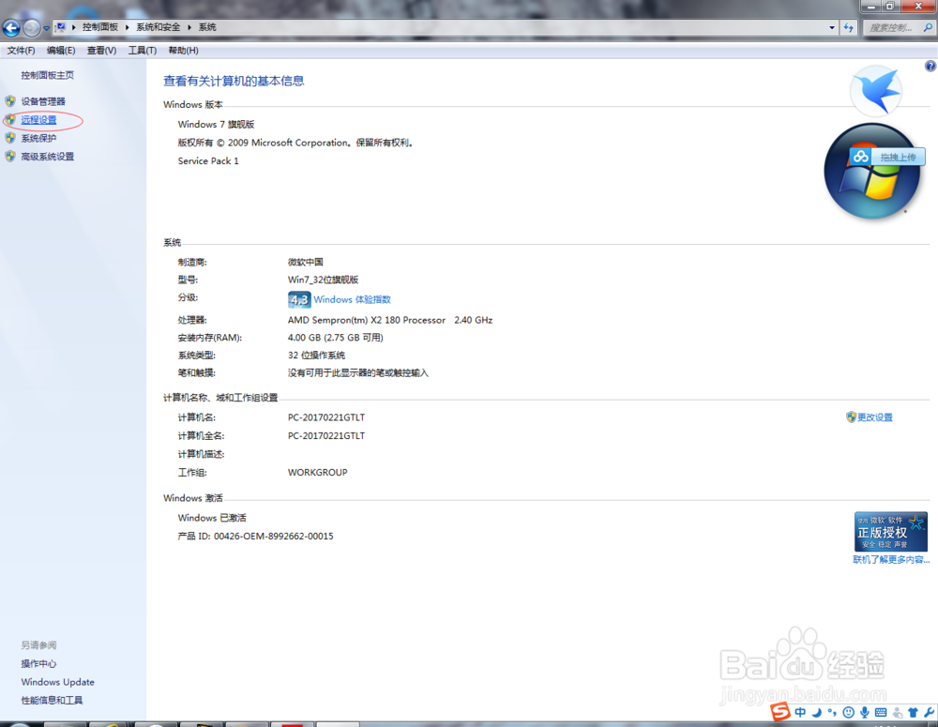The width and height of the screenshot is (938, 727).
Task: Click the search magnifier icon
Action: pyautogui.click(x=928, y=27)
